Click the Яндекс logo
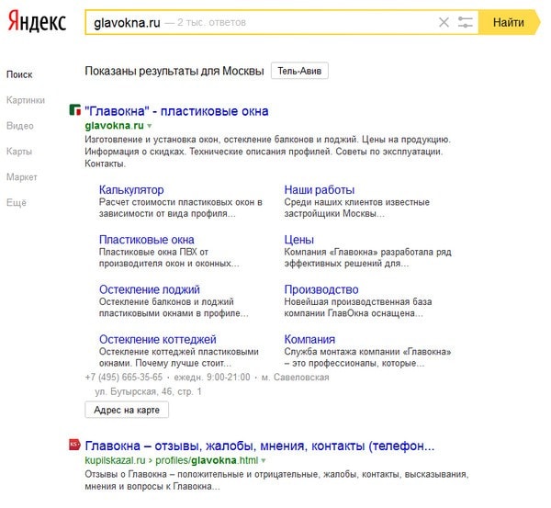 (37, 21)
